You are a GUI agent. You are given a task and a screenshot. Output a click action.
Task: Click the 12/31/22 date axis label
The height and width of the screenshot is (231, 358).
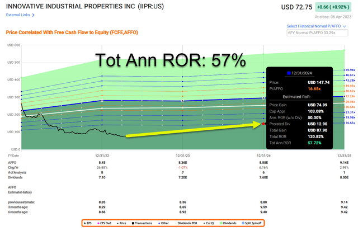[x=102, y=155]
